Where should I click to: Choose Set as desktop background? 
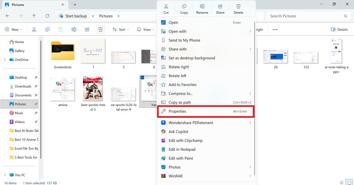[206, 58]
